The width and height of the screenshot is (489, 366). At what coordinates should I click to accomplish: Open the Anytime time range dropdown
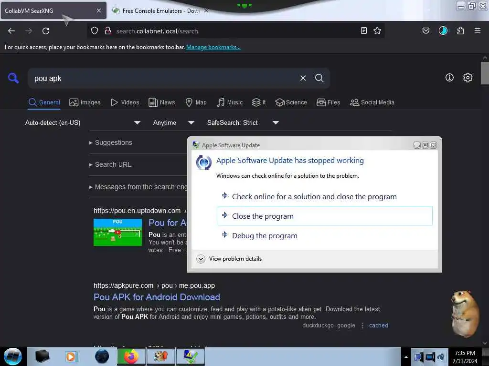174,122
